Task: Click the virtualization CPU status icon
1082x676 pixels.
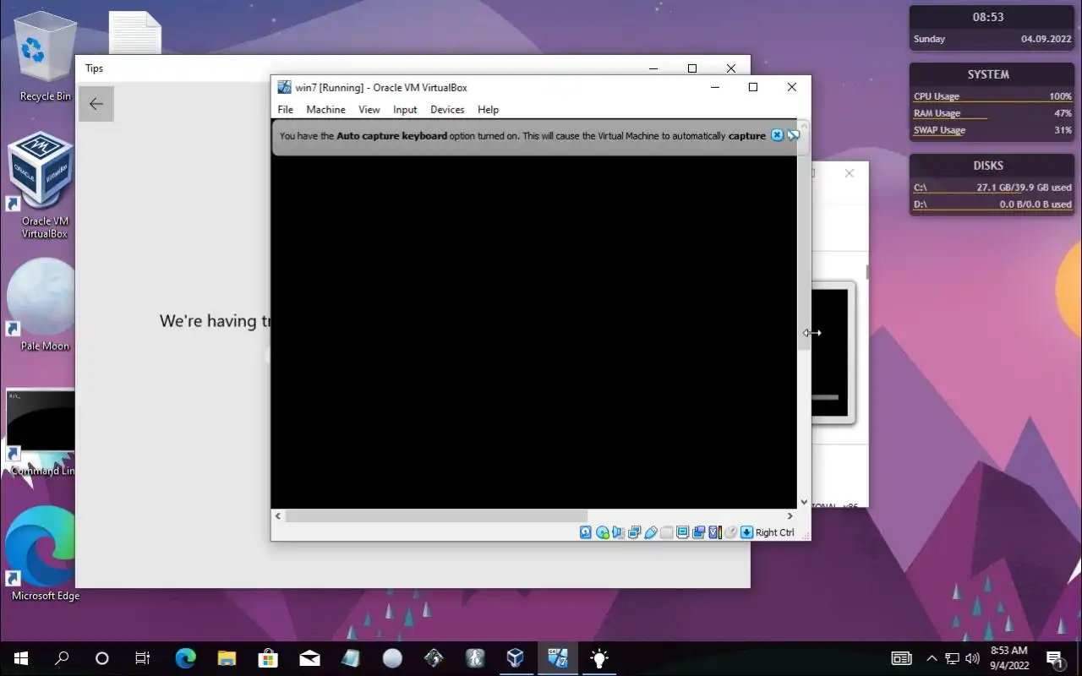Action: click(x=714, y=532)
